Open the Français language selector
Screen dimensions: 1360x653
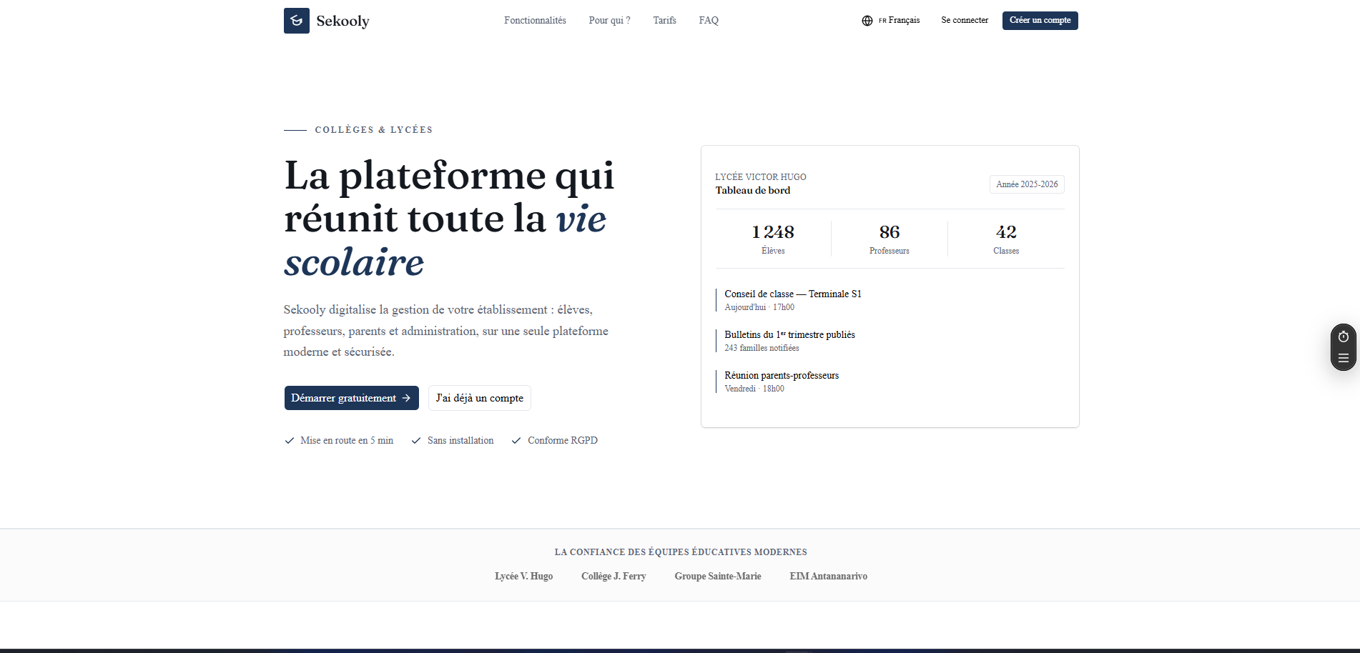click(891, 21)
